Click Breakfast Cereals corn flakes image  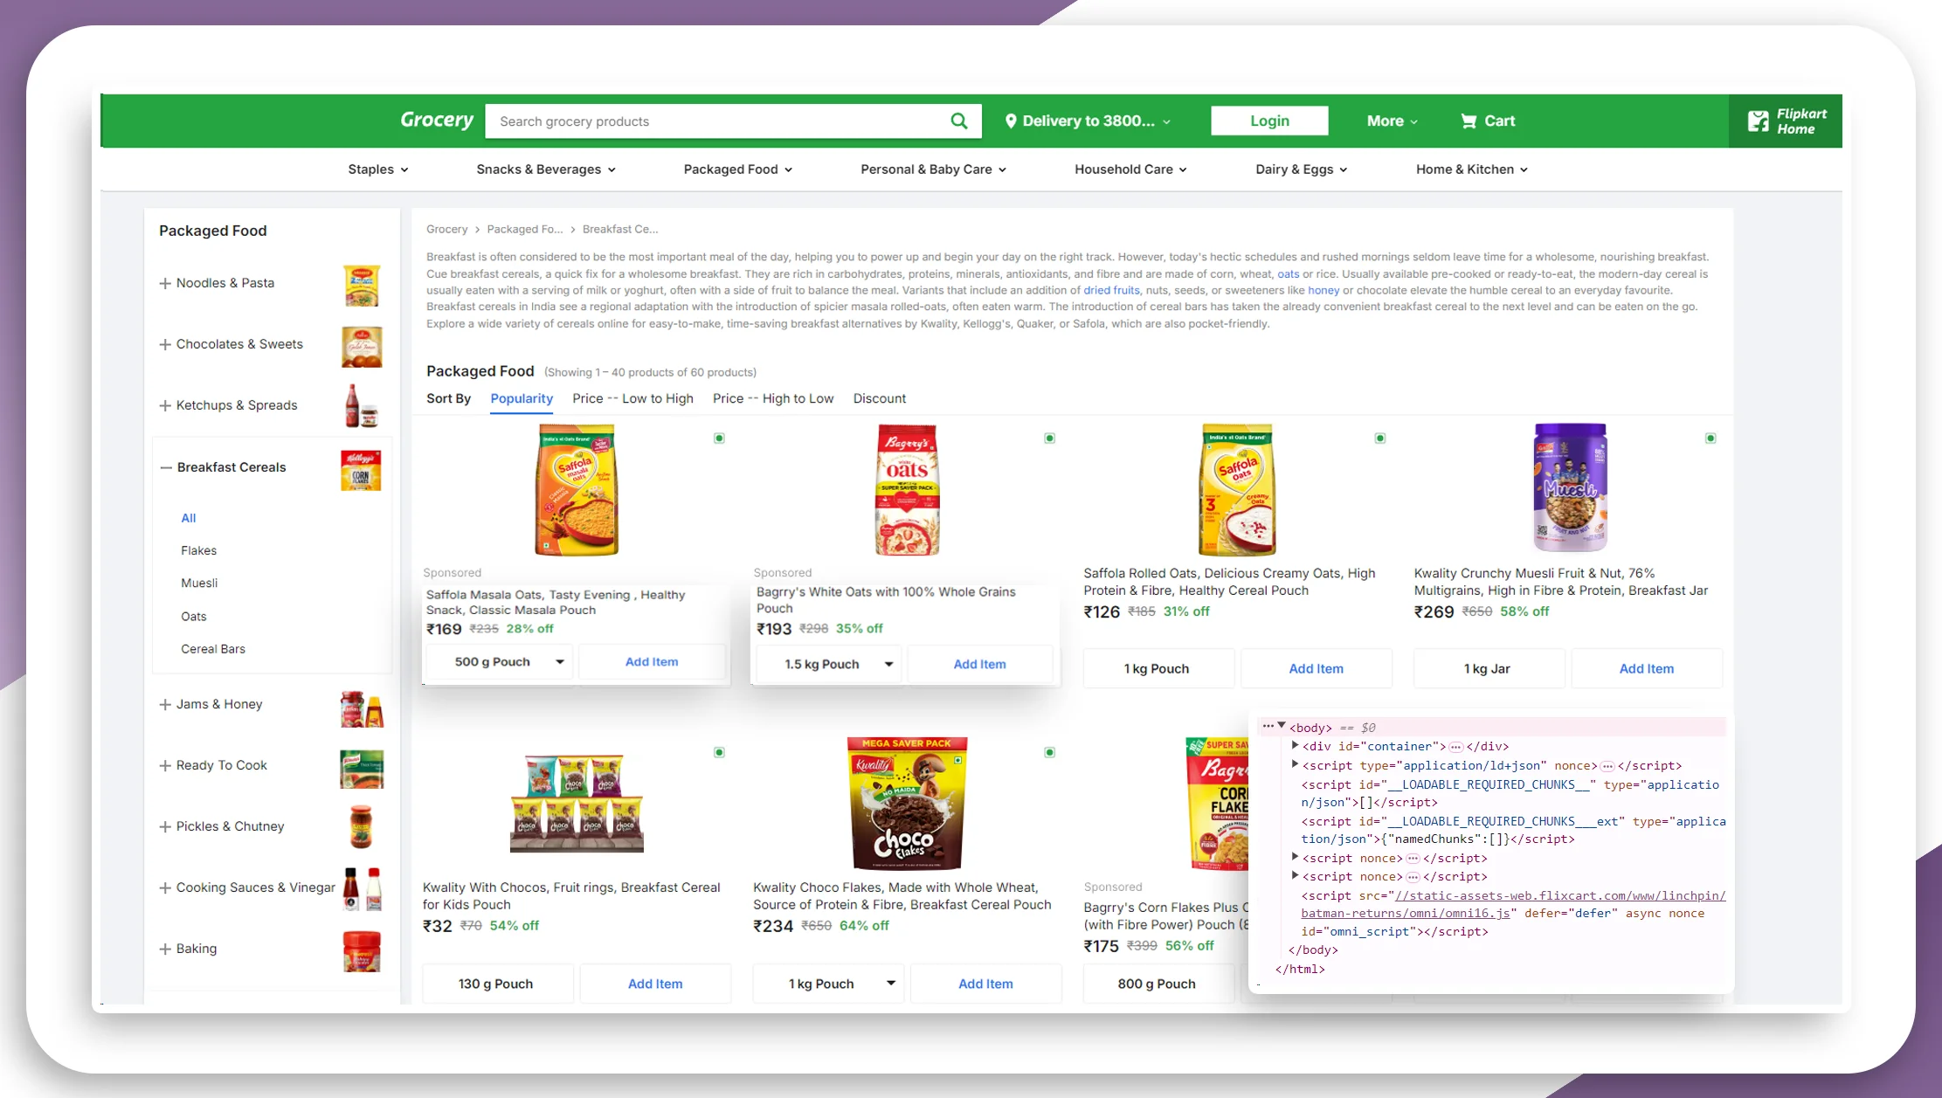click(361, 470)
